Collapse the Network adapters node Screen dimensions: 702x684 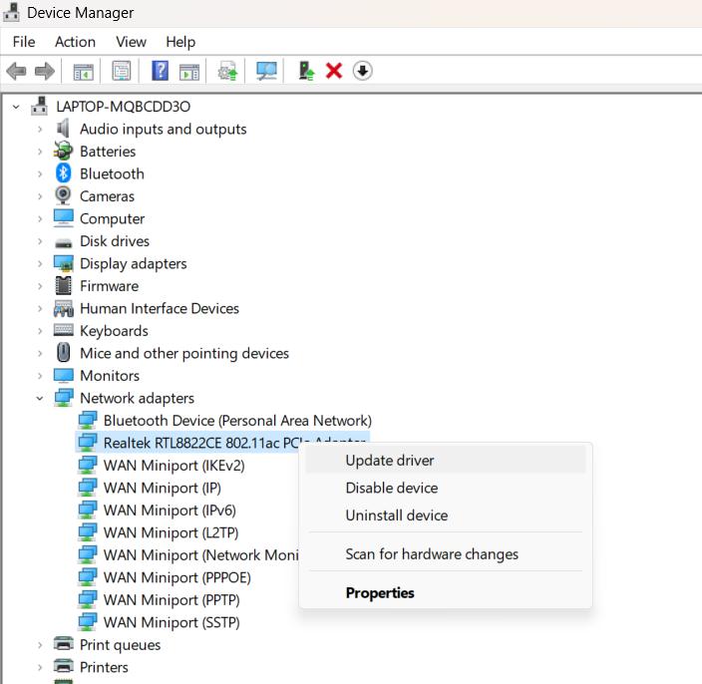40,398
